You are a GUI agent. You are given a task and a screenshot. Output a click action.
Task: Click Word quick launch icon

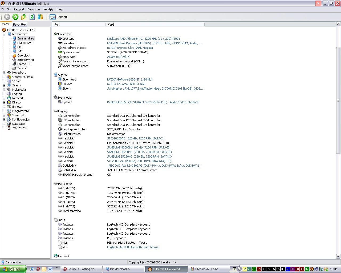(x=50, y=269)
